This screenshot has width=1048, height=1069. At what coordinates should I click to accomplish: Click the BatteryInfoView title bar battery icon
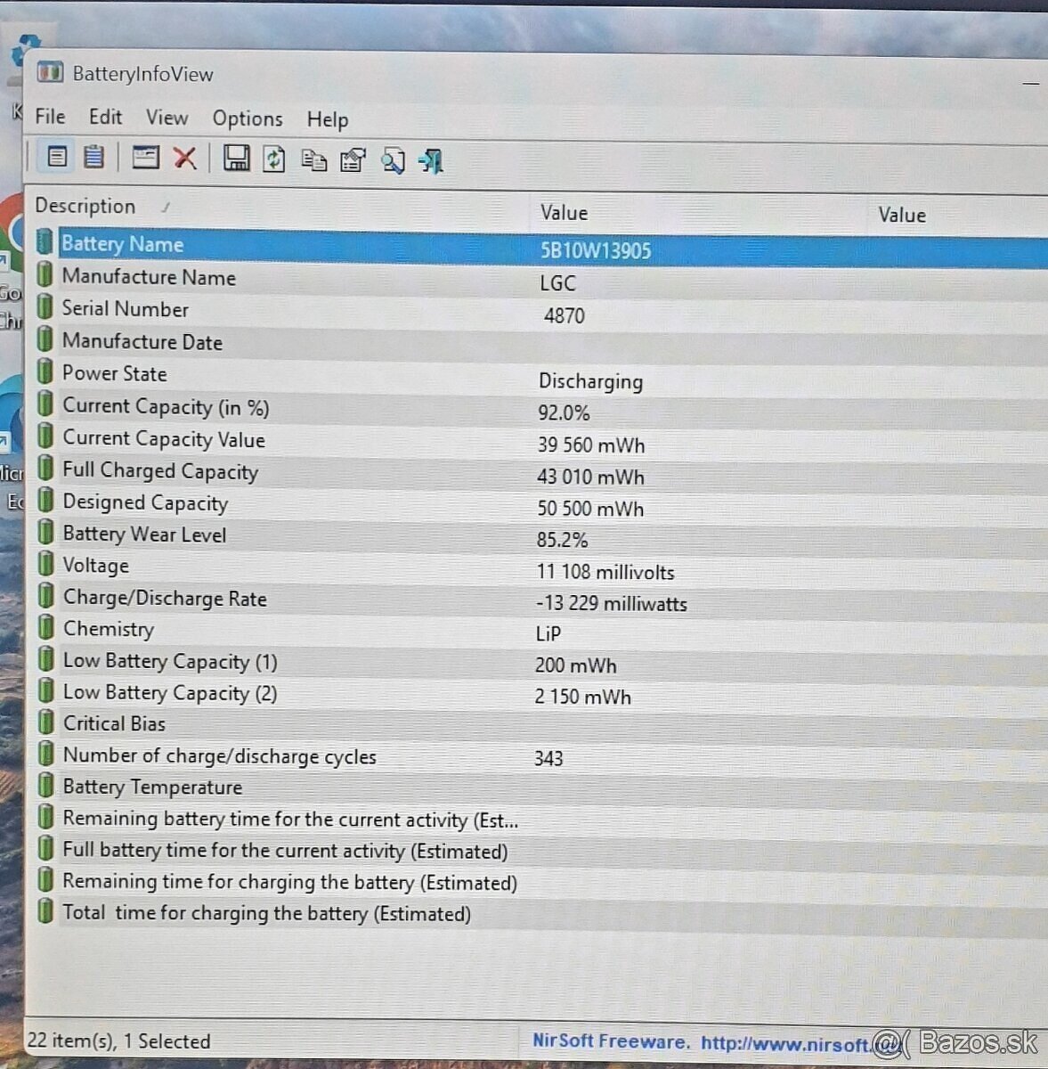51,73
